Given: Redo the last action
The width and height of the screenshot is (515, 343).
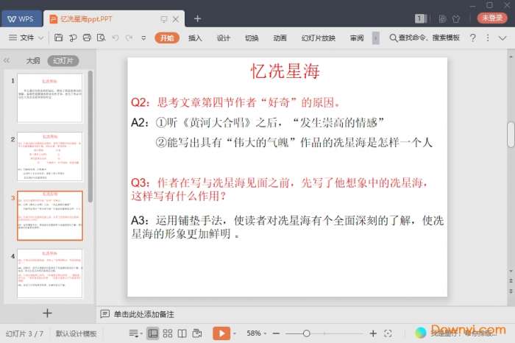Looking at the screenshot, I should pos(129,38).
